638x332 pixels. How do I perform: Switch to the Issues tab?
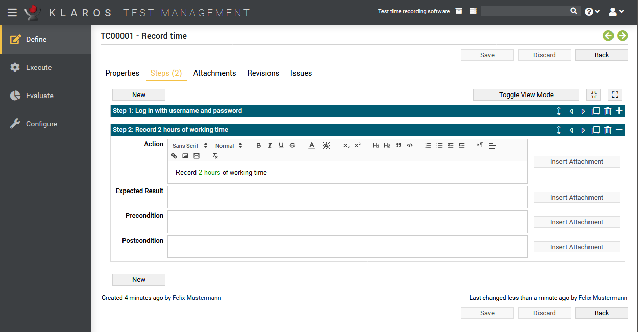click(x=301, y=73)
